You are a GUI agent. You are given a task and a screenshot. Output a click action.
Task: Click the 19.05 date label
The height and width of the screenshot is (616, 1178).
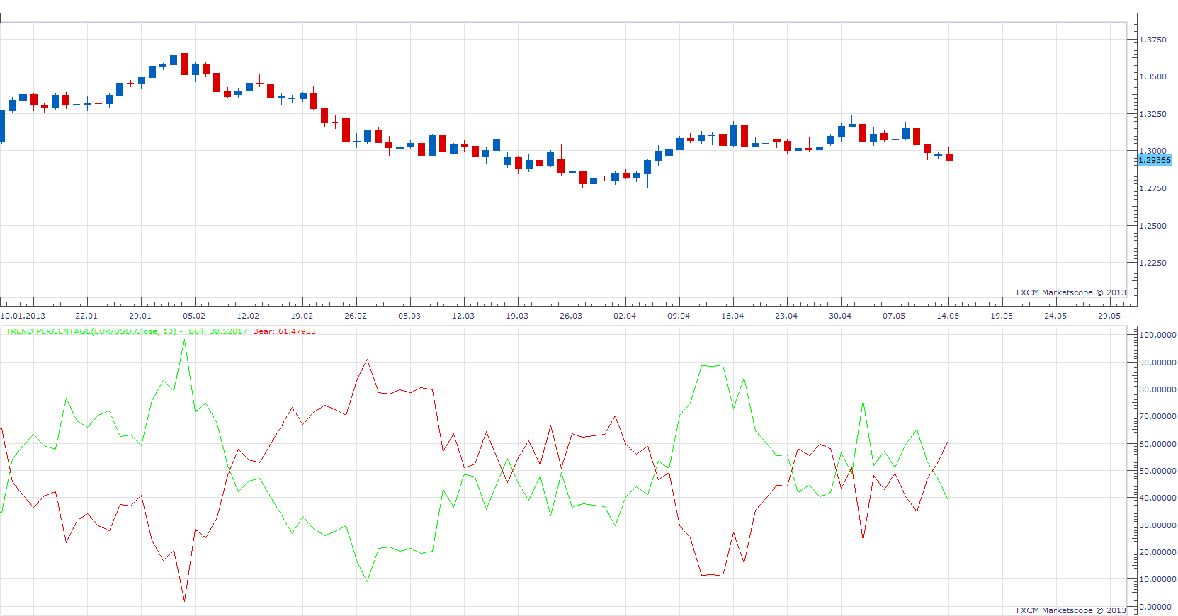pyautogui.click(x=1002, y=316)
